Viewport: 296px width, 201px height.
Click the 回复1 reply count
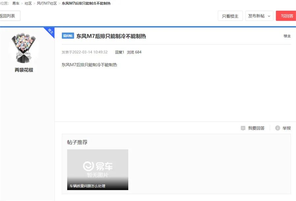120,52
